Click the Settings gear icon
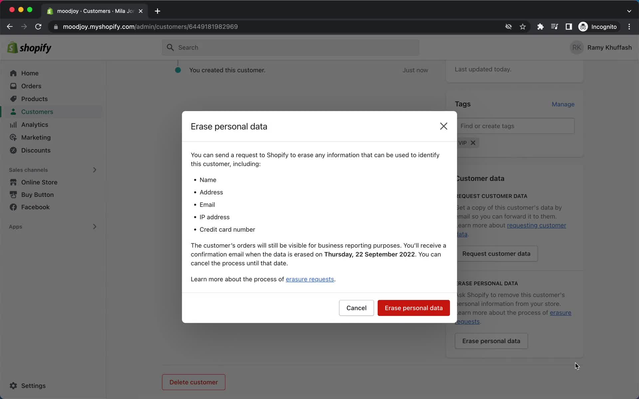 (13, 386)
